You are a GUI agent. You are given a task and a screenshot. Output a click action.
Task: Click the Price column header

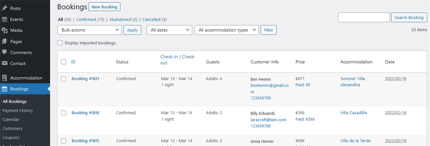pos(300,62)
